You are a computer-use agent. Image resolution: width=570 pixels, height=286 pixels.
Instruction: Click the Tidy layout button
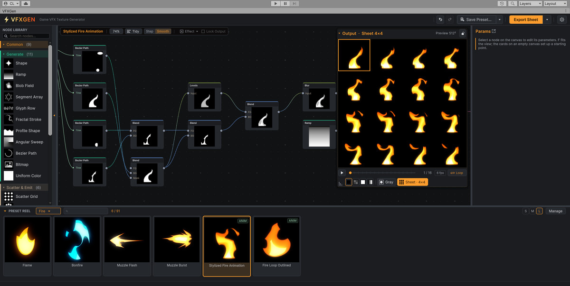(x=133, y=31)
